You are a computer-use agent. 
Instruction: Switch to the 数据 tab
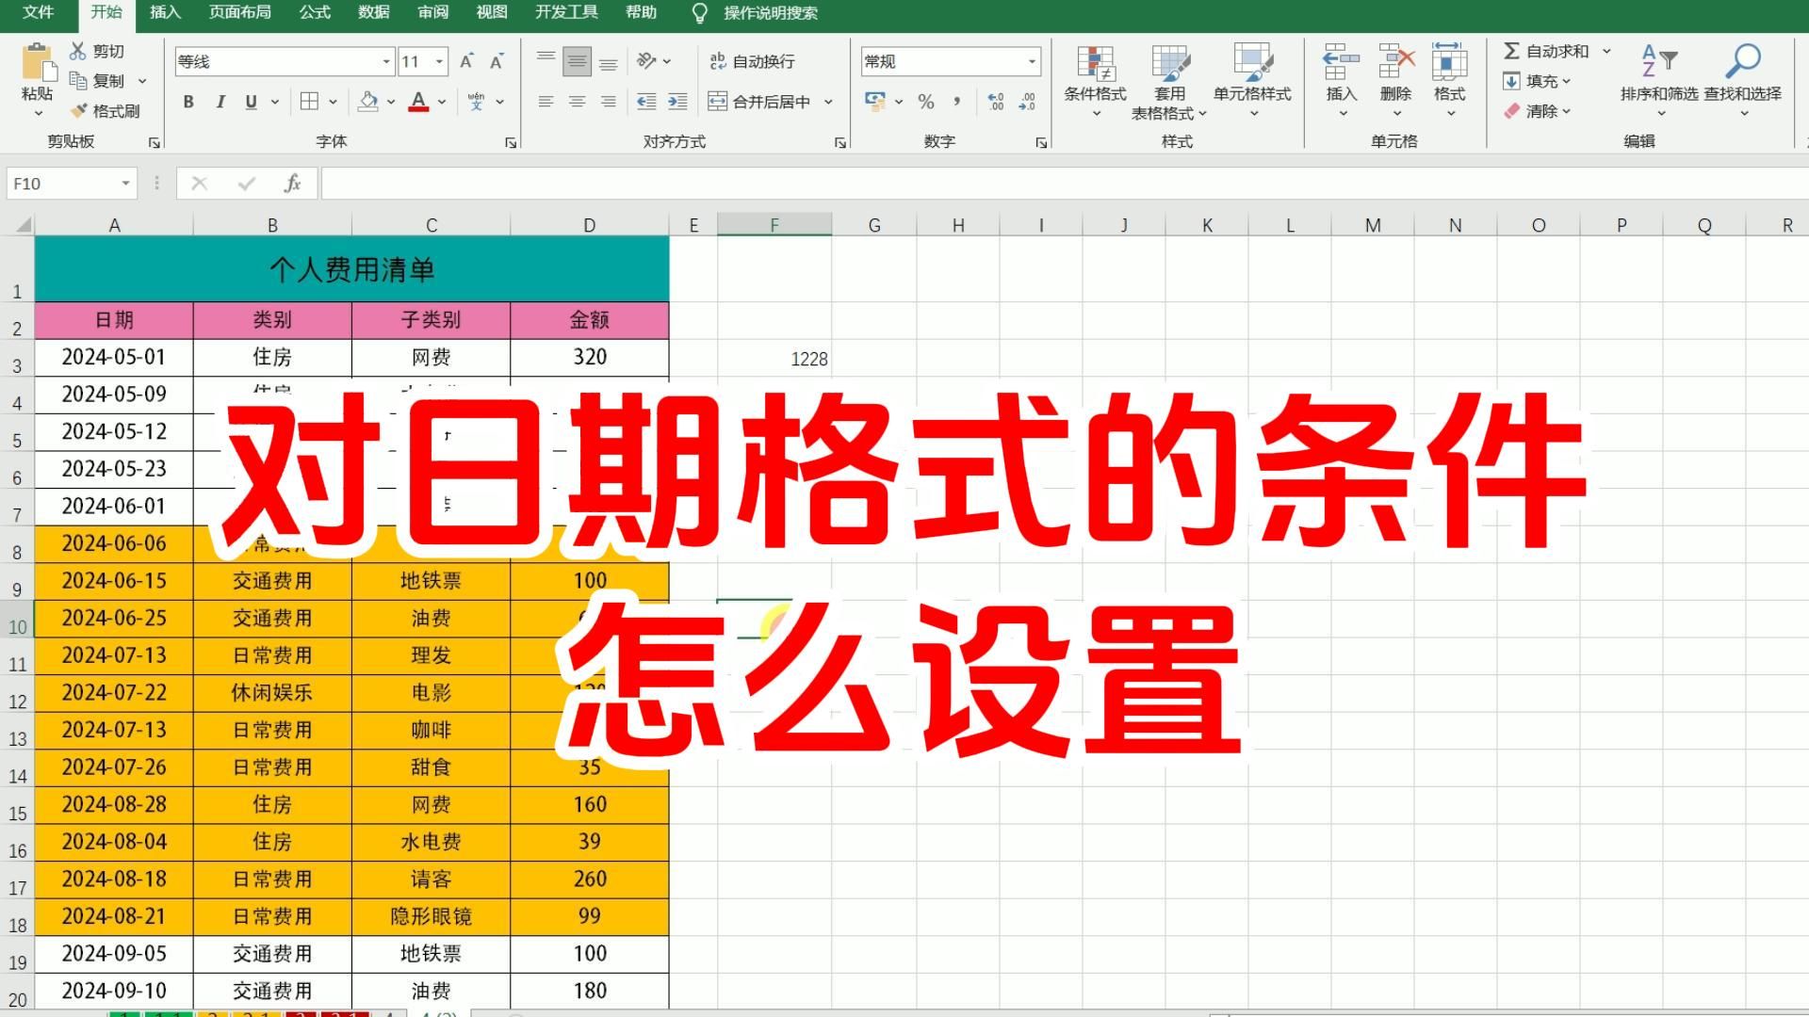coord(374,12)
